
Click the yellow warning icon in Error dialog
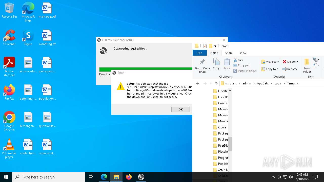coord(121,86)
